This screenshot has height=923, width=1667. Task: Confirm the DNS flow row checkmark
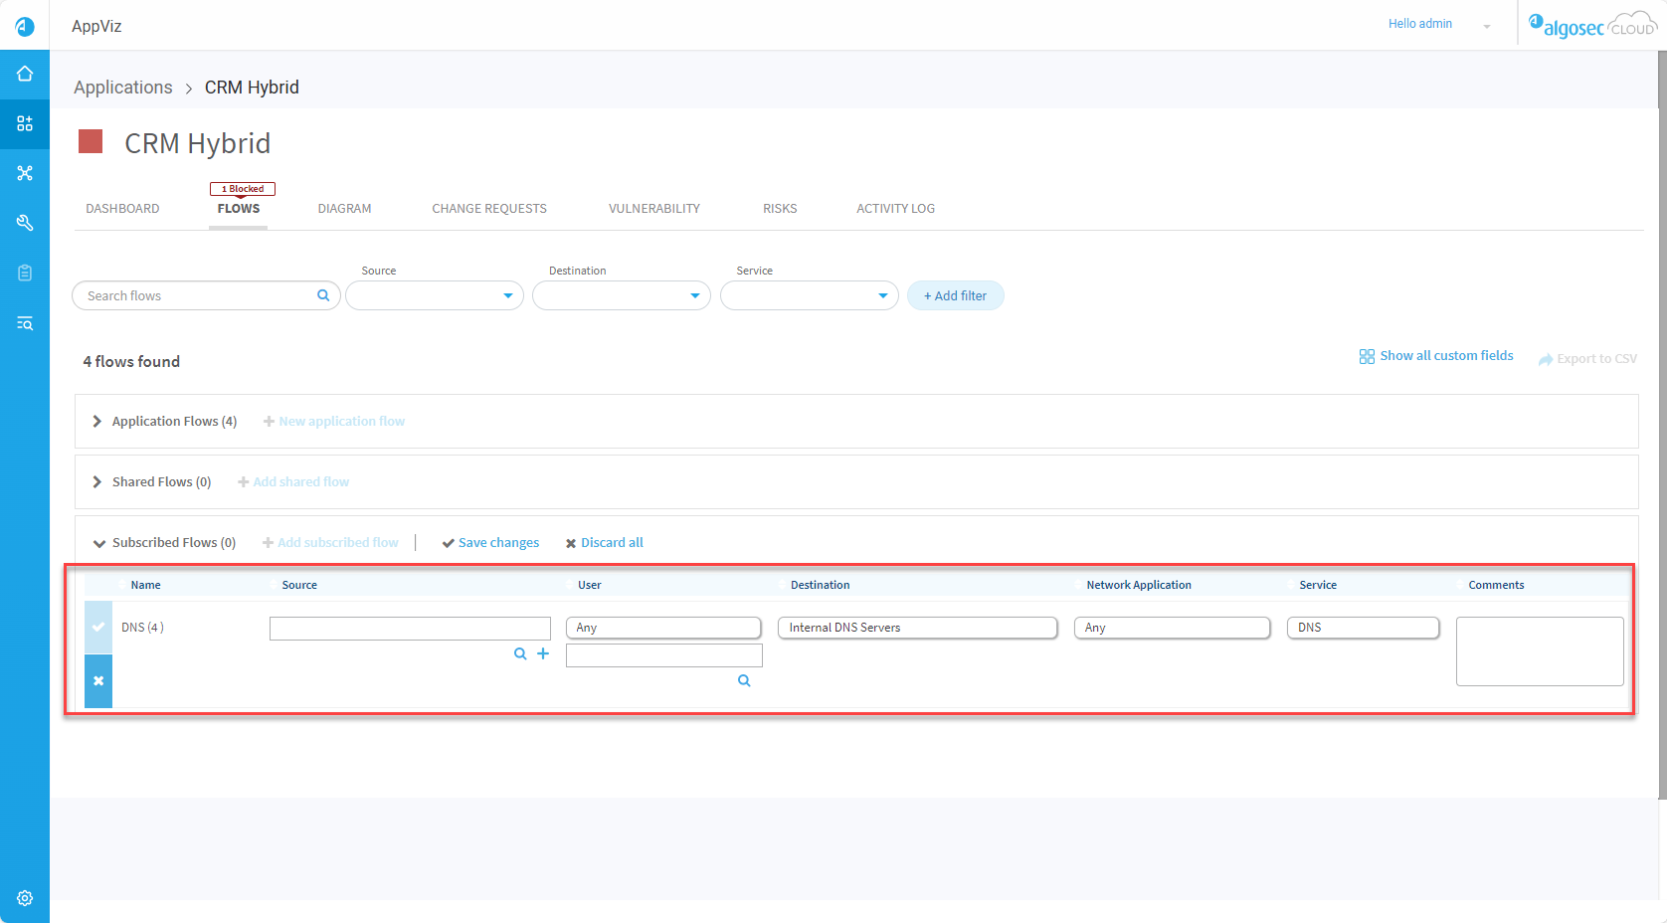pyautogui.click(x=98, y=628)
